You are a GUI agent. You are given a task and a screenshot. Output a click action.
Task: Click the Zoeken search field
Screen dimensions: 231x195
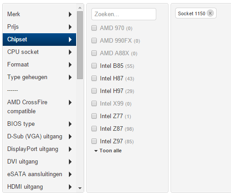124,14
